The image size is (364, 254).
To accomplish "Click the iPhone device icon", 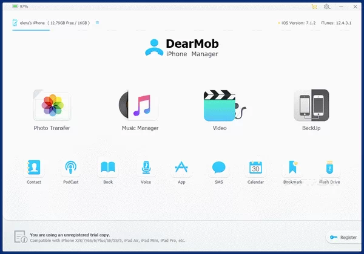I will click(15, 22).
